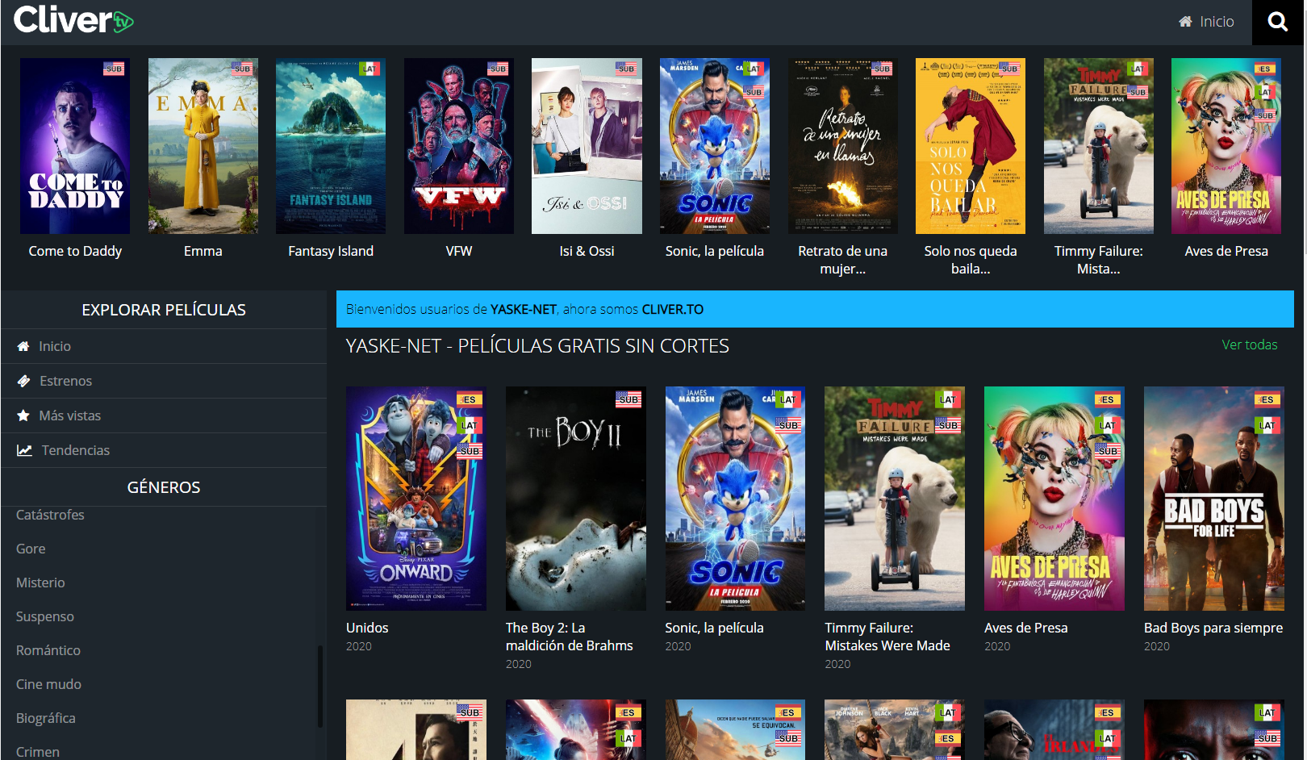Open Tendencias in the sidebar

click(x=164, y=450)
